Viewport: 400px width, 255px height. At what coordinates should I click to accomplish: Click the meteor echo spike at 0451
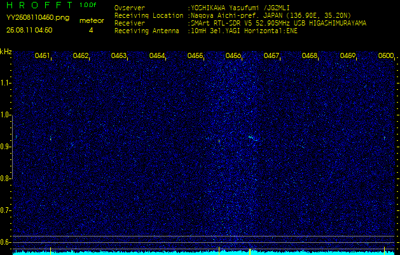(50, 138)
